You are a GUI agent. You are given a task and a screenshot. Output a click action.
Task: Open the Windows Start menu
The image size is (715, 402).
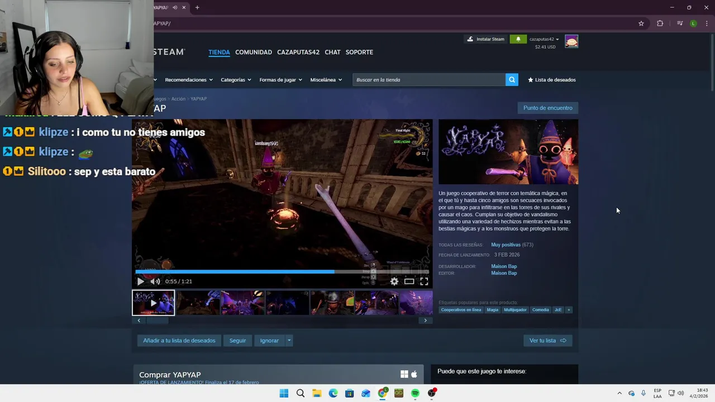(x=284, y=393)
